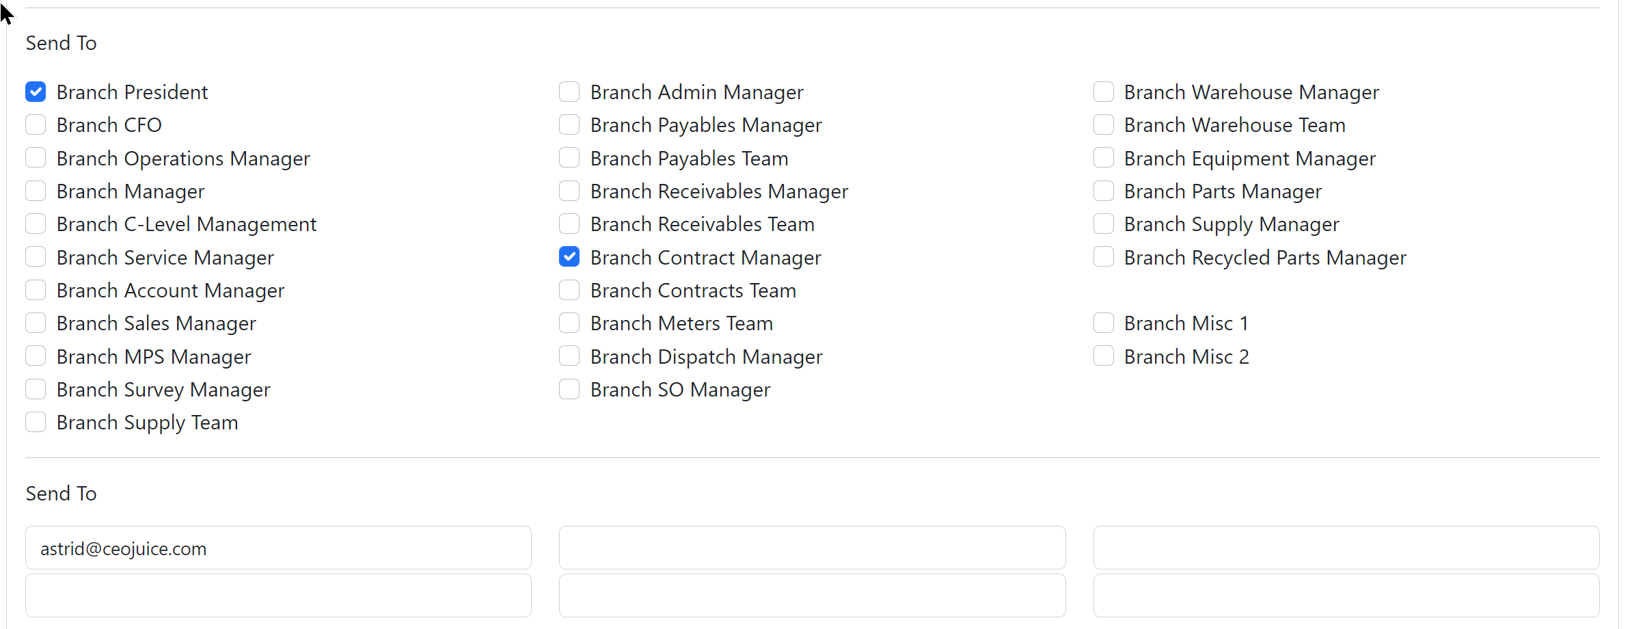
Task: Click the empty email field below astrid@ceojuice.com
Action: 278,595
